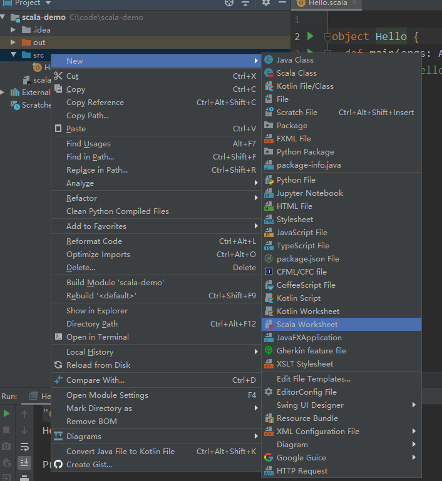This screenshot has height=481, width=442.
Task: Select Reformat Code menu entry
Action: tap(156, 241)
